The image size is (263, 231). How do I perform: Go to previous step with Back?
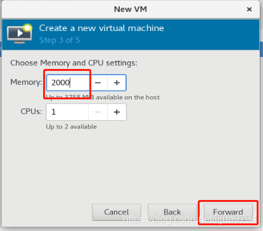(172, 212)
